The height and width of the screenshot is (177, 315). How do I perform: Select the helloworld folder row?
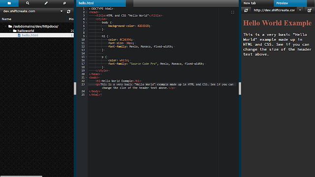[x=37, y=30]
